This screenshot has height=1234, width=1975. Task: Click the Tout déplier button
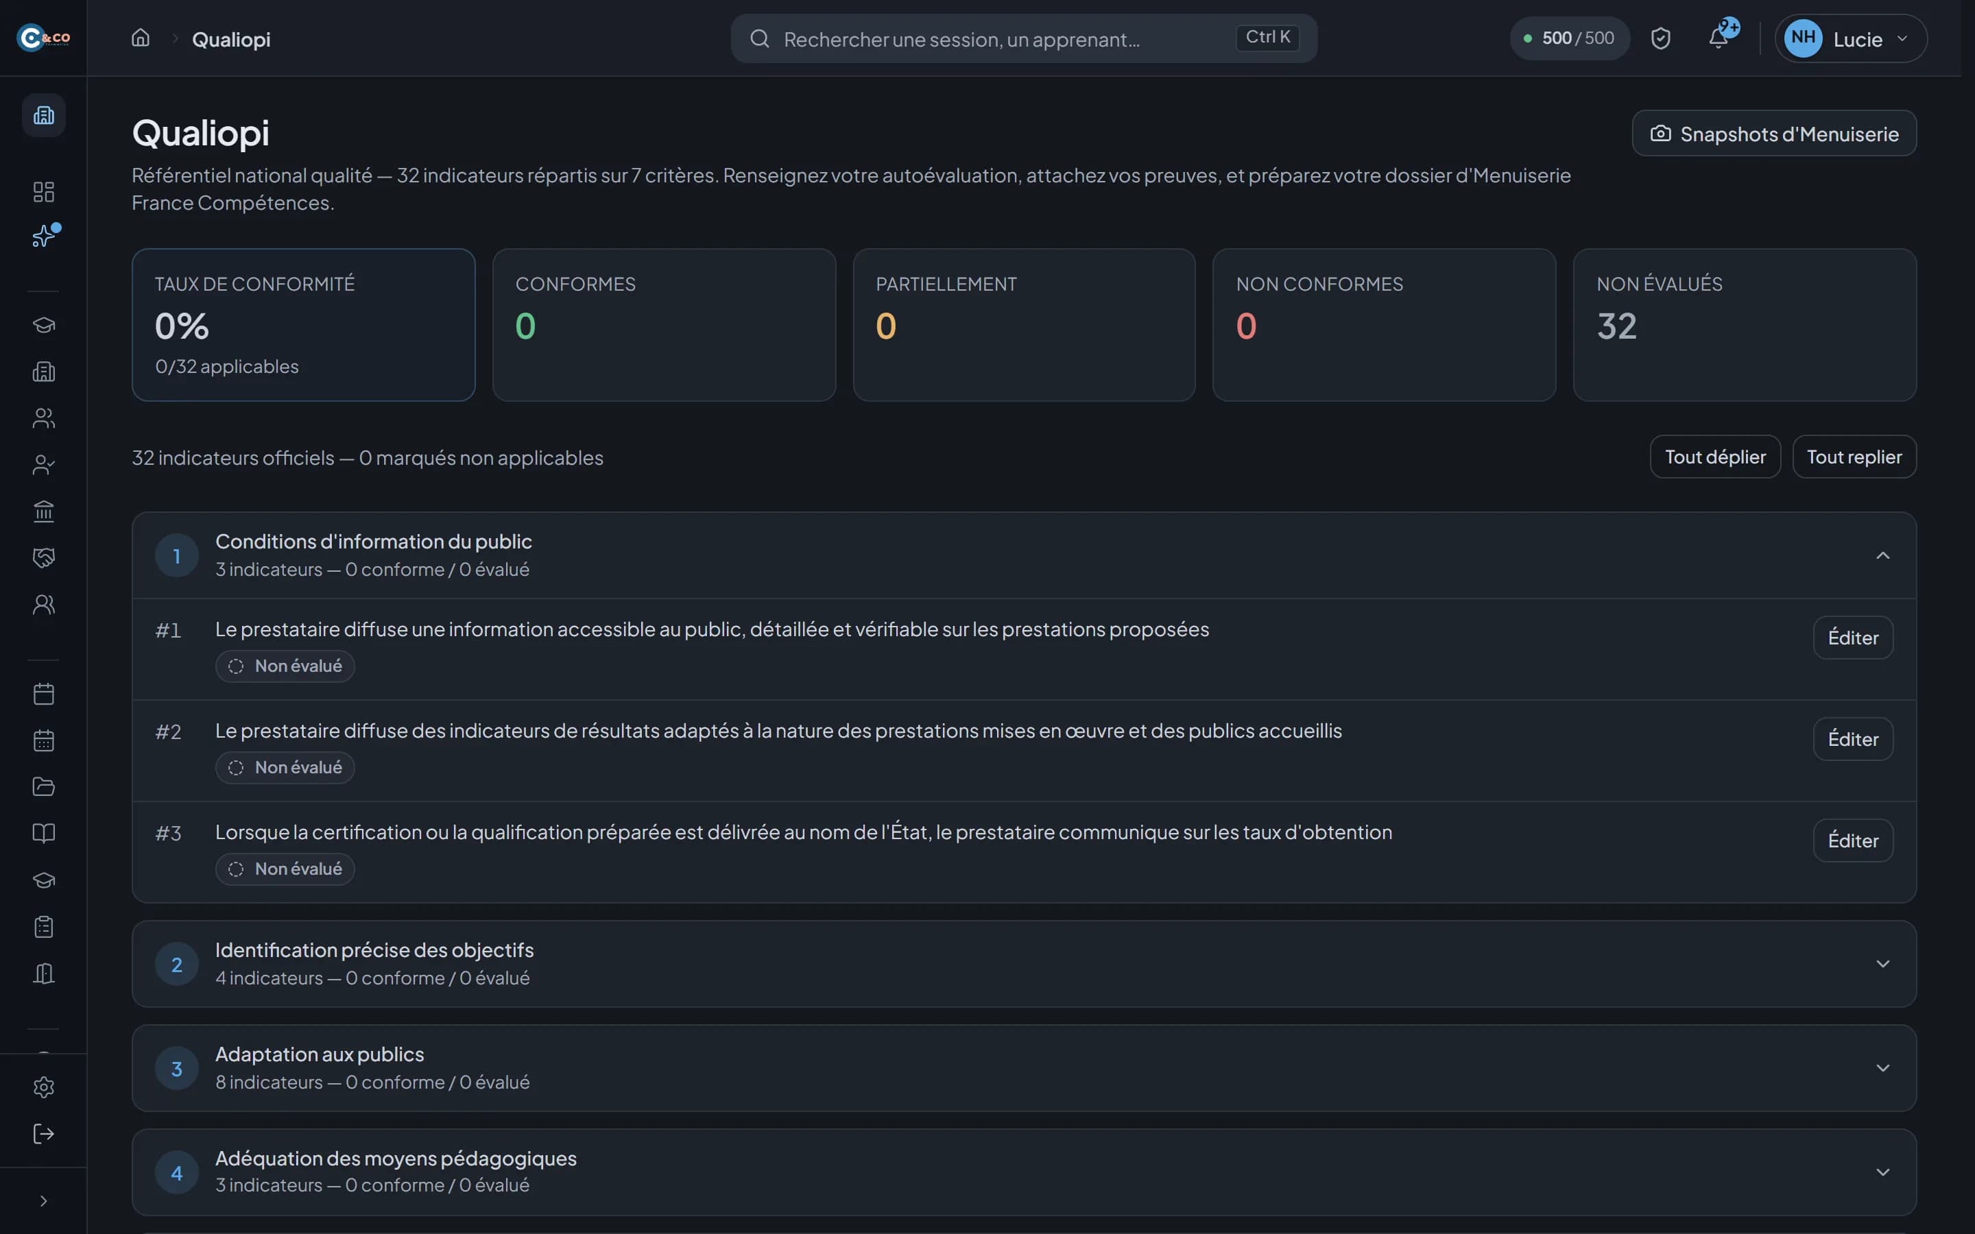(1714, 457)
